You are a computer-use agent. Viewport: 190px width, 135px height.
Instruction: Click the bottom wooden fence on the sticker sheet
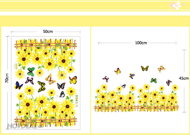(46, 121)
